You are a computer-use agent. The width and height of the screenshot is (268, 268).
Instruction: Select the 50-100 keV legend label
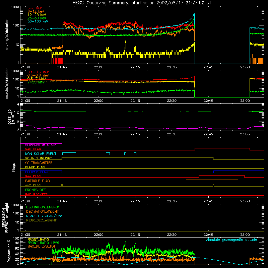point(38,21)
